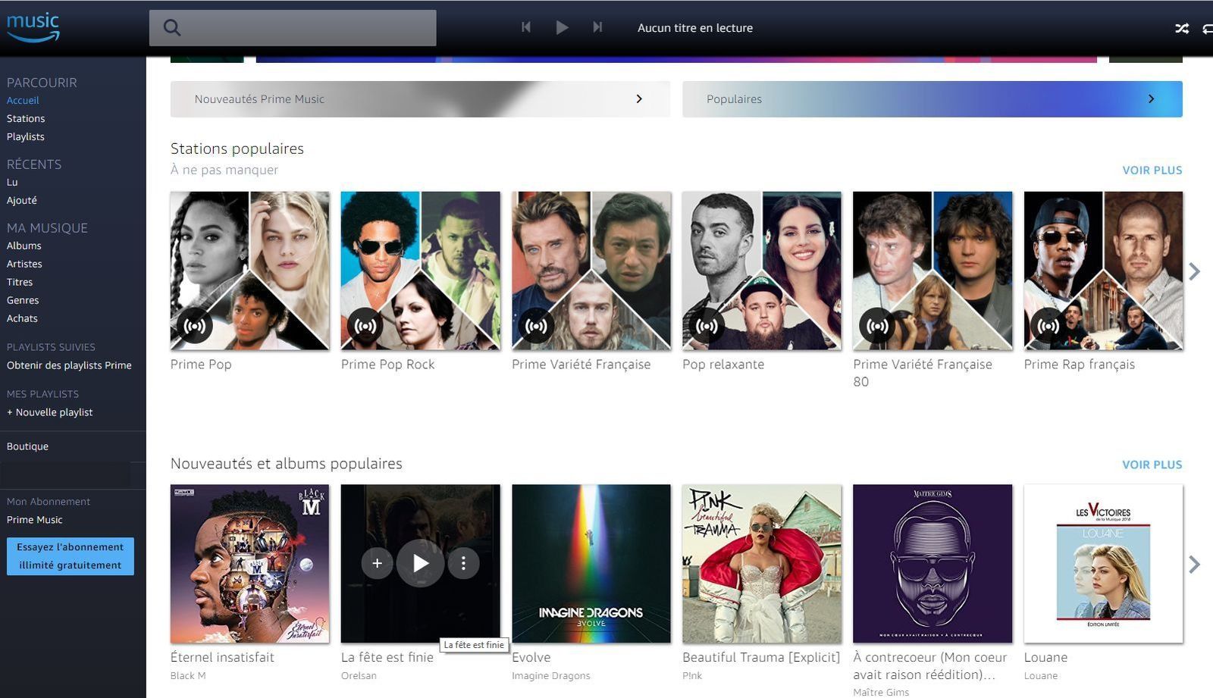Open Achats in Ma Musique

pyautogui.click(x=22, y=318)
